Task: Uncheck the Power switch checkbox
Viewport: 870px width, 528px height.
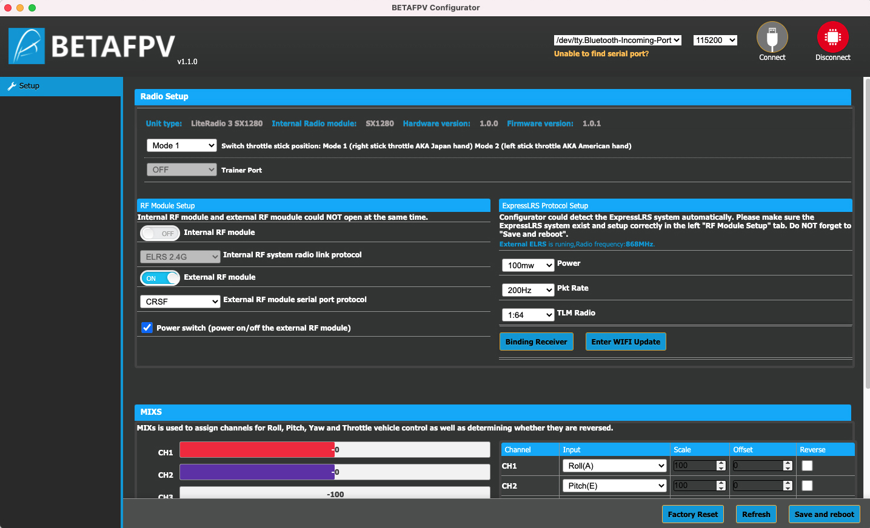Action: pyautogui.click(x=147, y=328)
